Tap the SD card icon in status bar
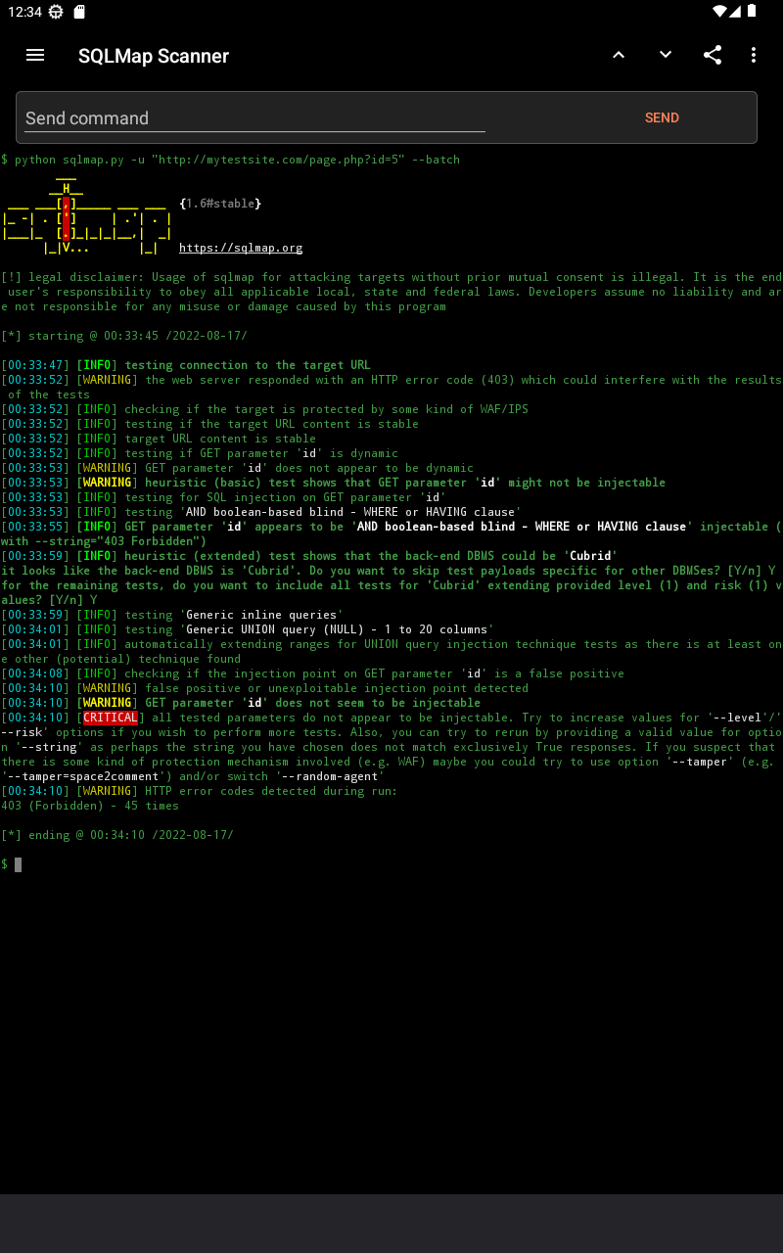783x1253 pixels. 80,12
